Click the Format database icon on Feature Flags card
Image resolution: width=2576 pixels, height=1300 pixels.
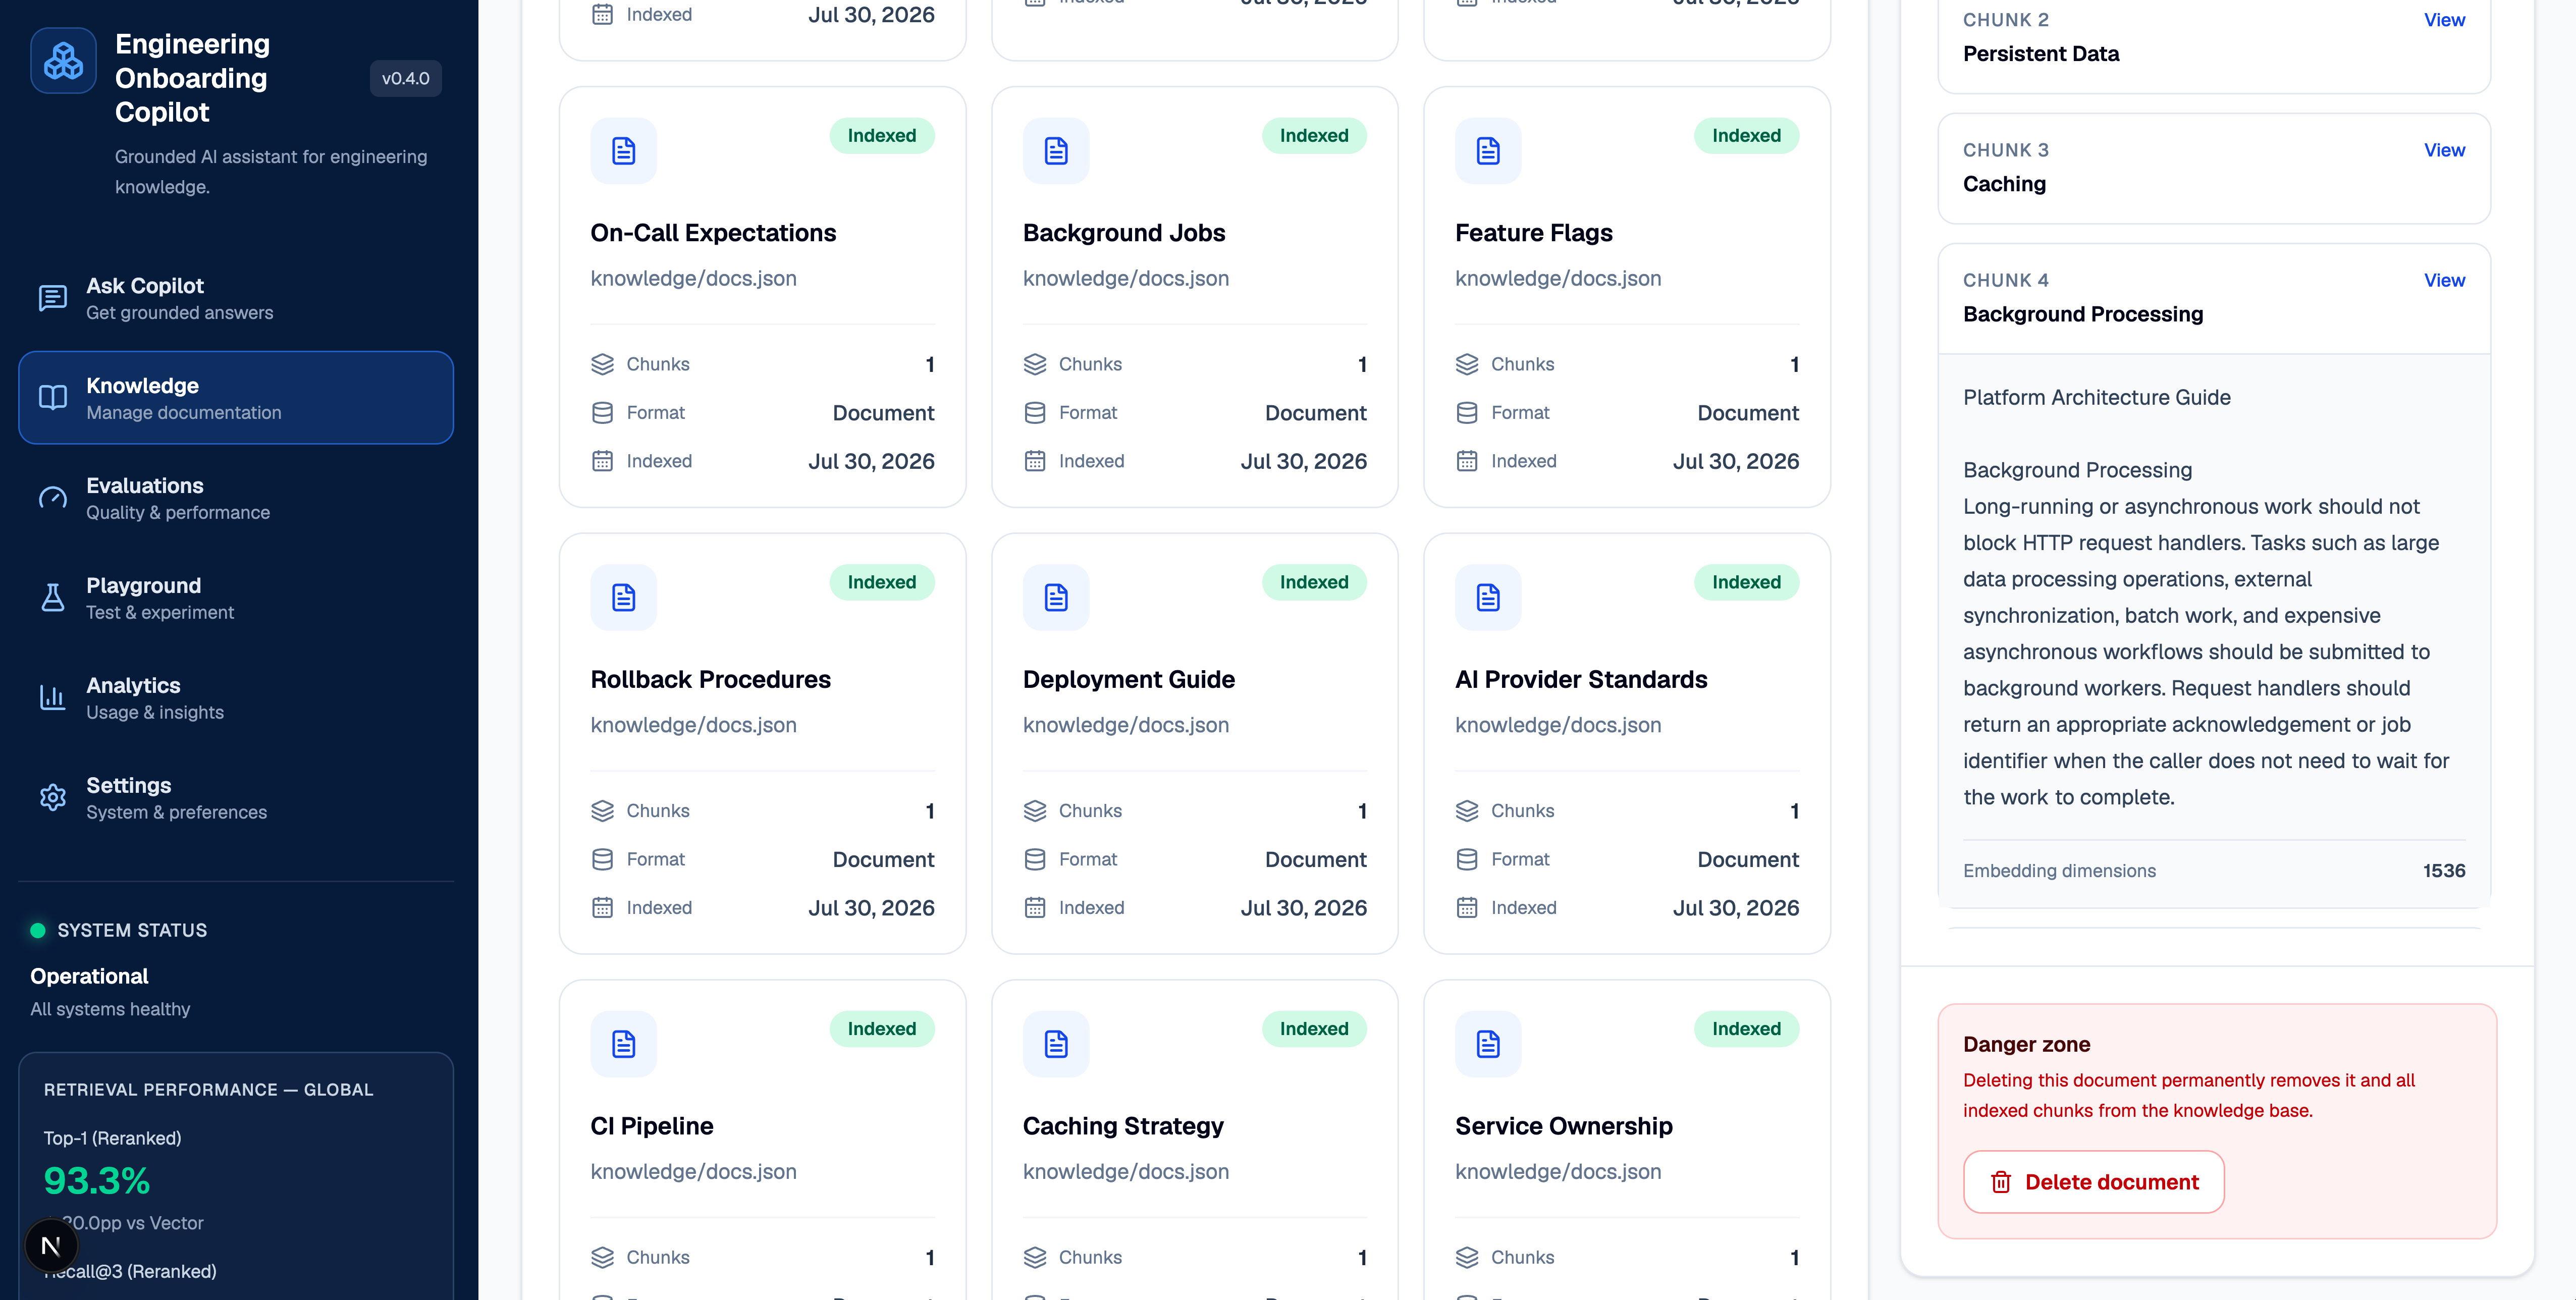click(1467, 413)
